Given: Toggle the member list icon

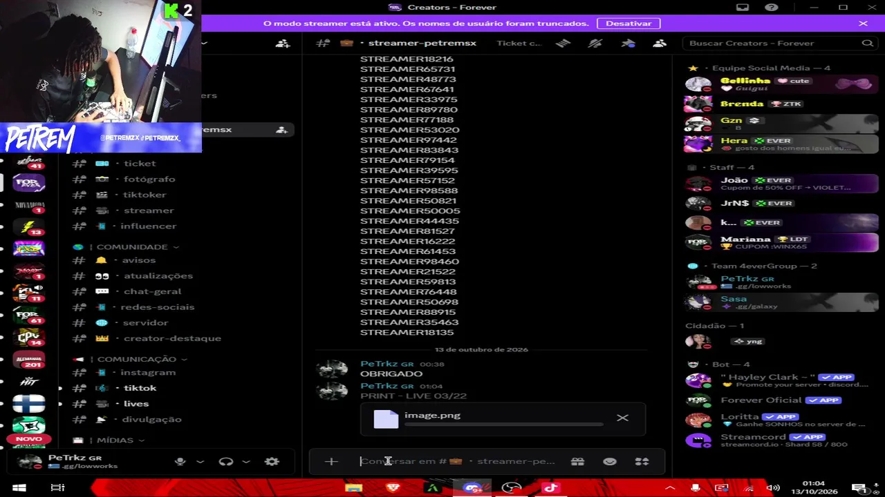Looking at the screenshot, I should coord(660,43).
